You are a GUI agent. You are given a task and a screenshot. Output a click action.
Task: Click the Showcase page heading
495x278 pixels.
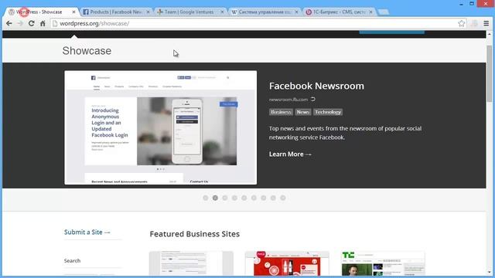click(87, 51)
